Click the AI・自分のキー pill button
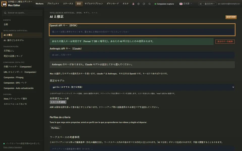 [x=207, y=4]
